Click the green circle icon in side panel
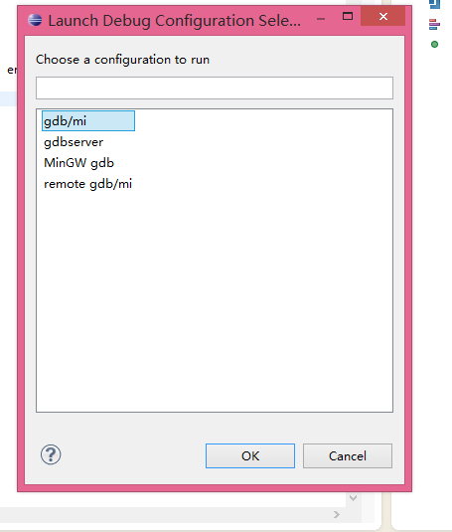The width and height of the screenshot is (452, 532). (434, 44)
